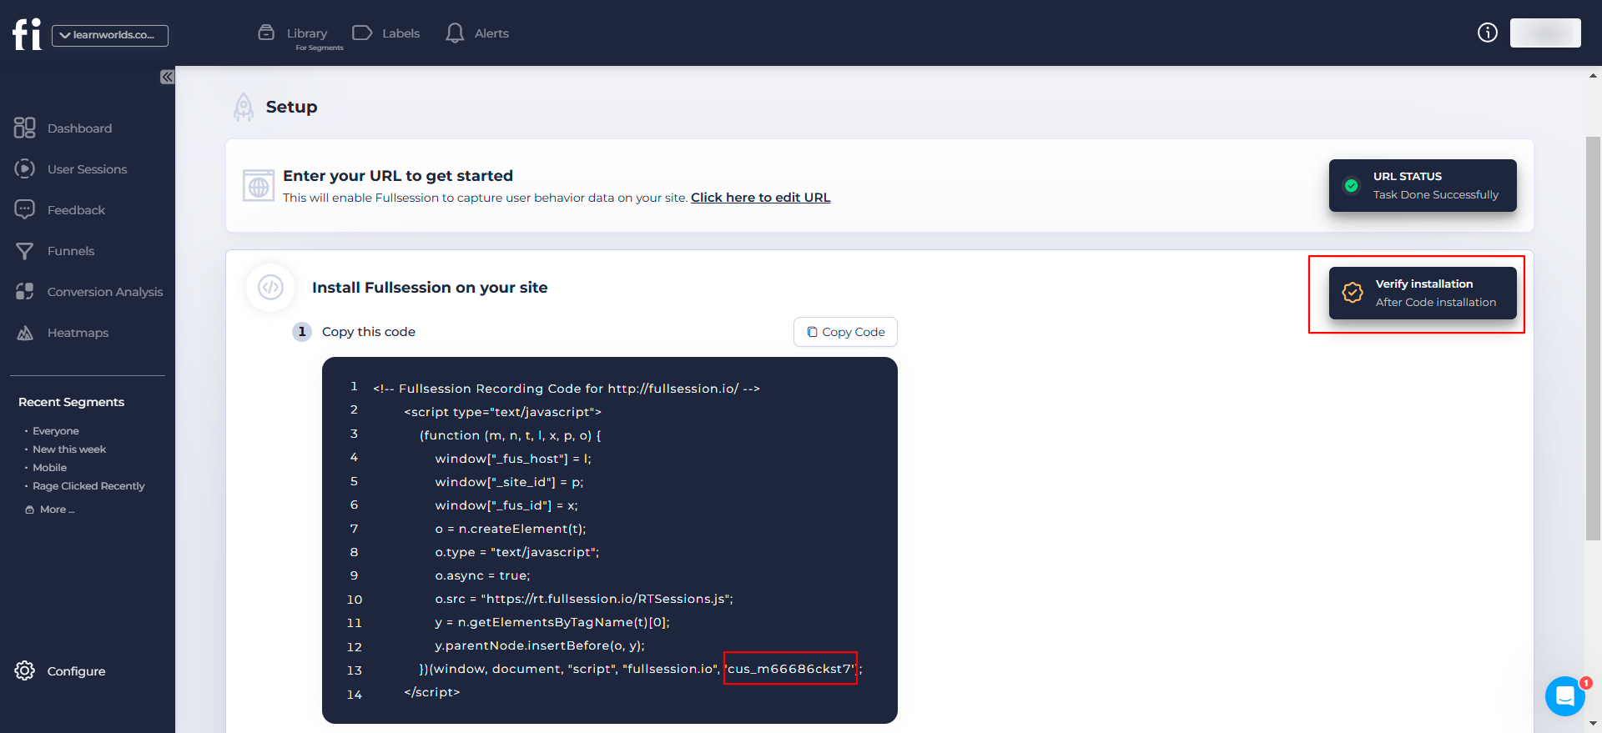Click the Install Fullsession on your site heading
The image size is (1602, 733).
click(430, 288)
